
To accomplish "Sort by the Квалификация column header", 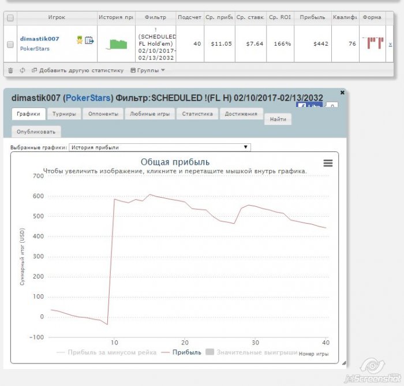I will (x=345, y=17).
